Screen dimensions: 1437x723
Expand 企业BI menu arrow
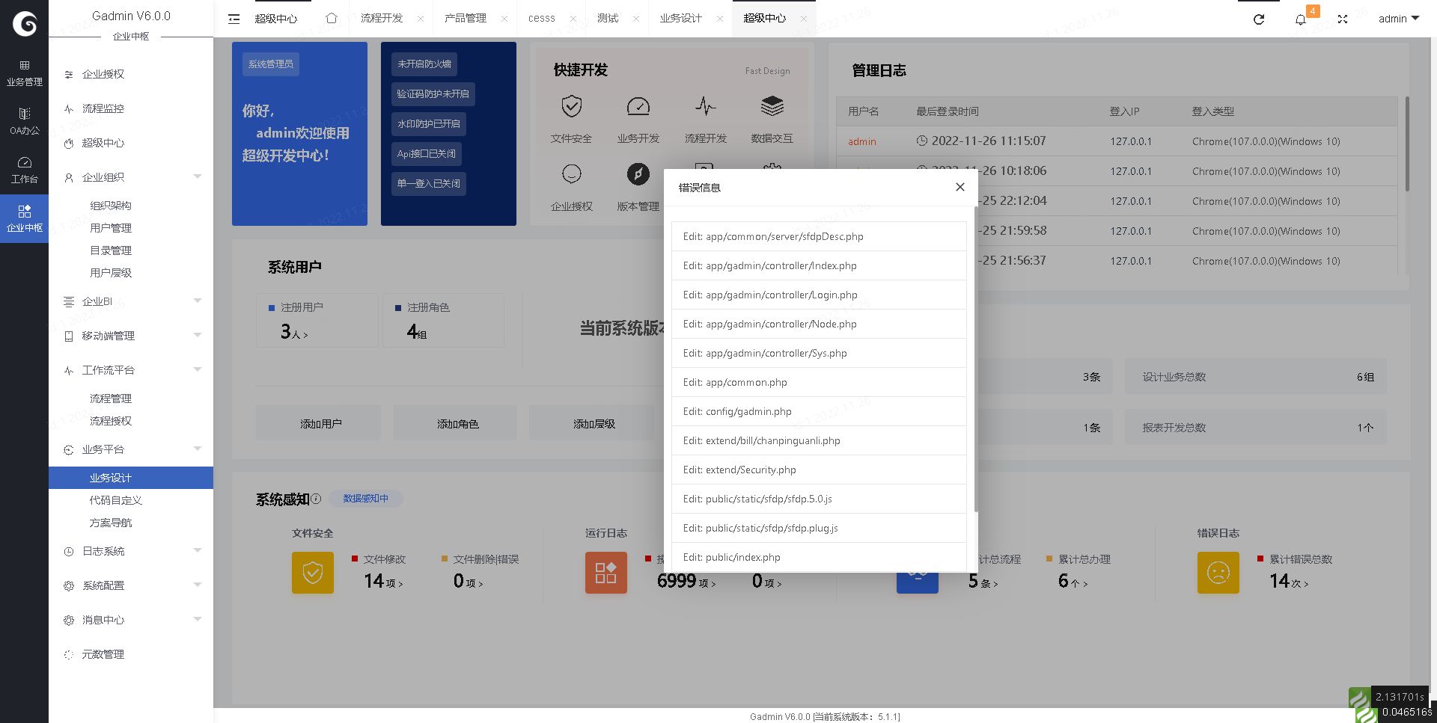(x=198, y=301)
